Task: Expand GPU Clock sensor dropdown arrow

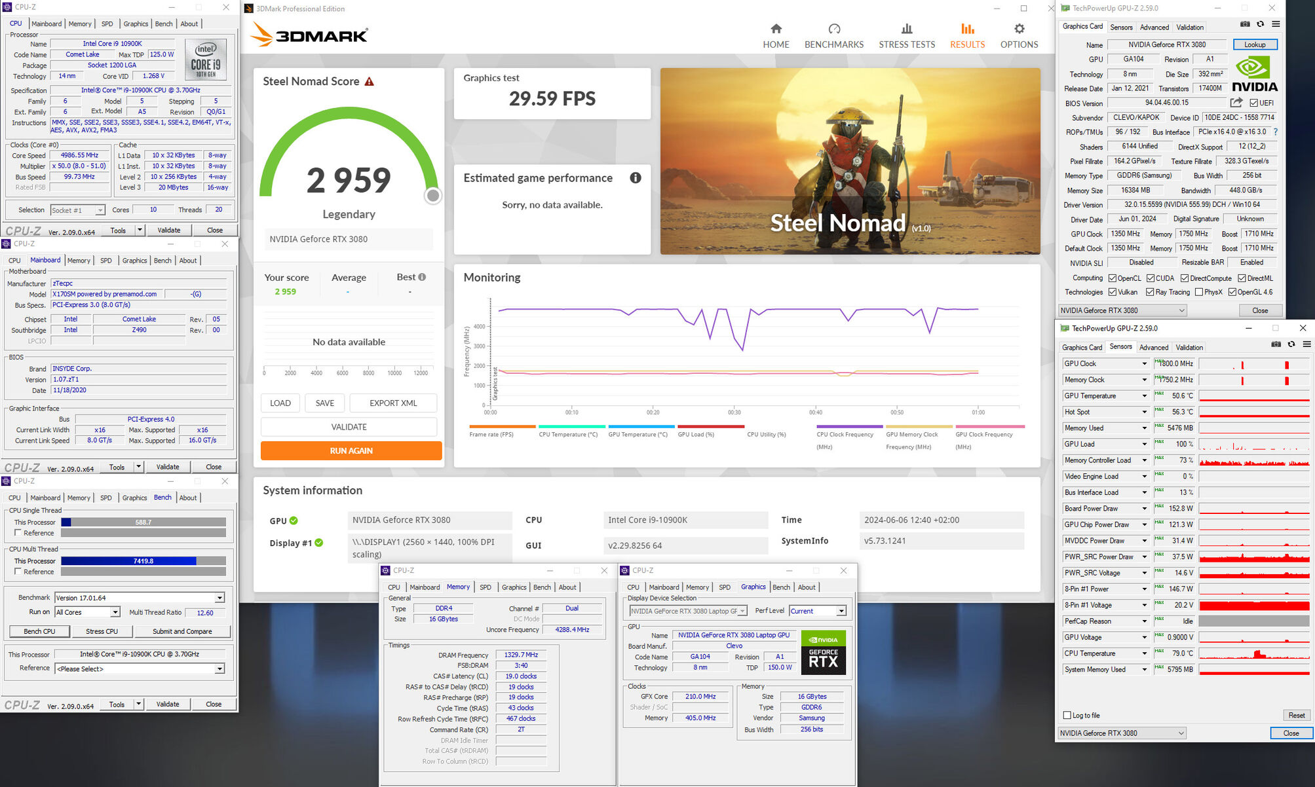Action: click(x=1144, y=364)
